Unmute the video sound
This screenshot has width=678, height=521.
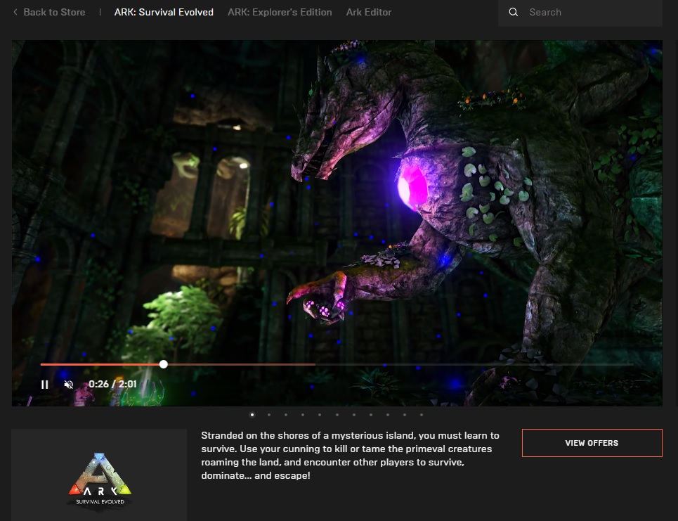(68, 385)
